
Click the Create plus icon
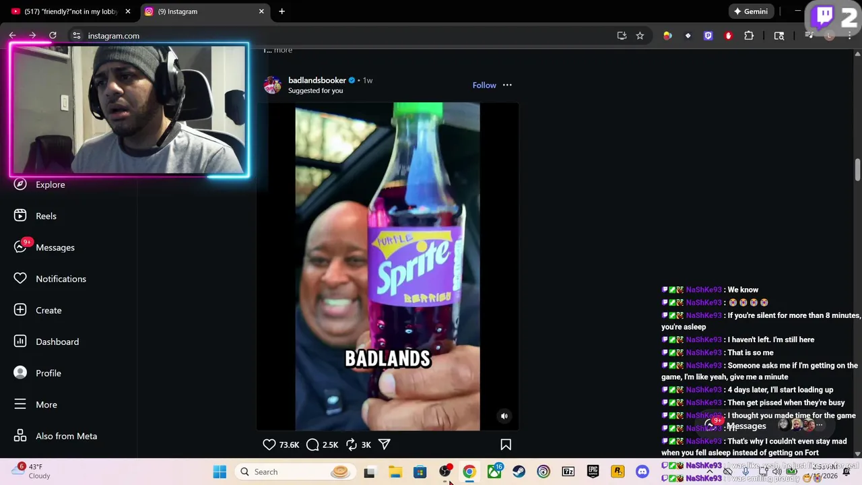20,310
